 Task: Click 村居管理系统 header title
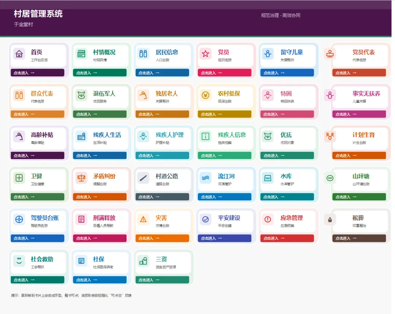[x=38, y=14]
